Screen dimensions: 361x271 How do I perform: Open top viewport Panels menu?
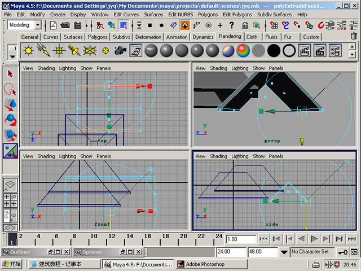coord(103,68)
